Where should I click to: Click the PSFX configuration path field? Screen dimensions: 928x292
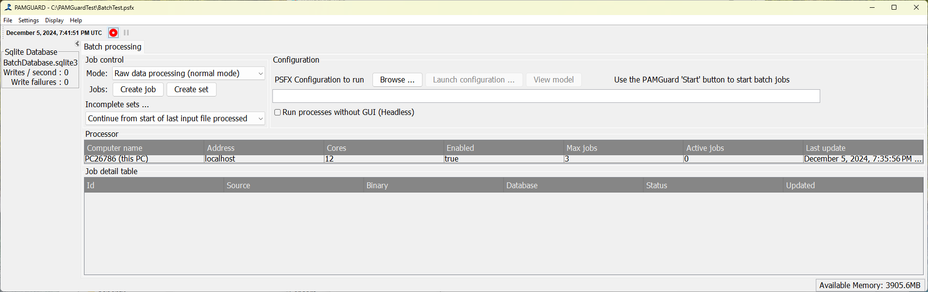pos(546,96)
